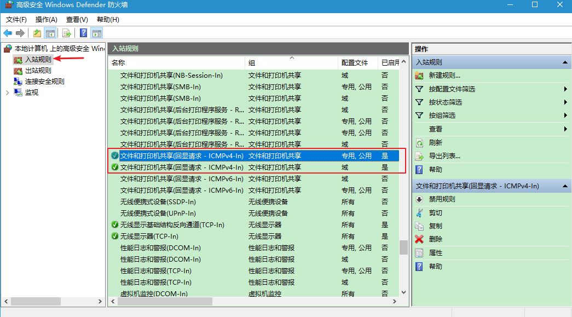
Task: Sort by the 配置文件 column header
Action: click(x=357, y=63)
